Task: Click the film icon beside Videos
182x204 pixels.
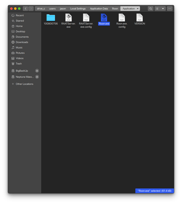Action: [x=13, y=58]
